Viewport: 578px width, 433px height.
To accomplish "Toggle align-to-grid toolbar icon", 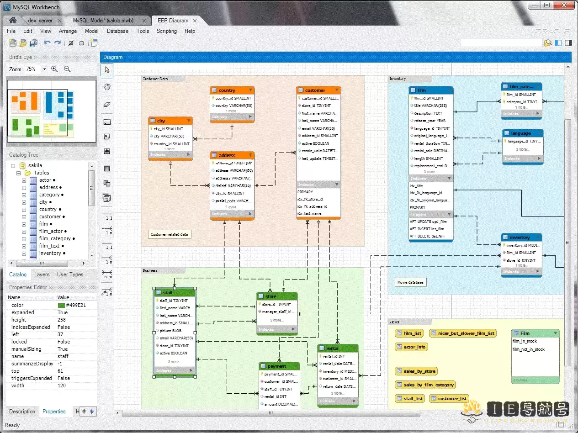I will tap(82, 43).
